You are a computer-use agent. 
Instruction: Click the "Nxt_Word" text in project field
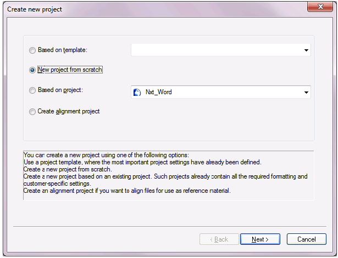coord(159,92)
